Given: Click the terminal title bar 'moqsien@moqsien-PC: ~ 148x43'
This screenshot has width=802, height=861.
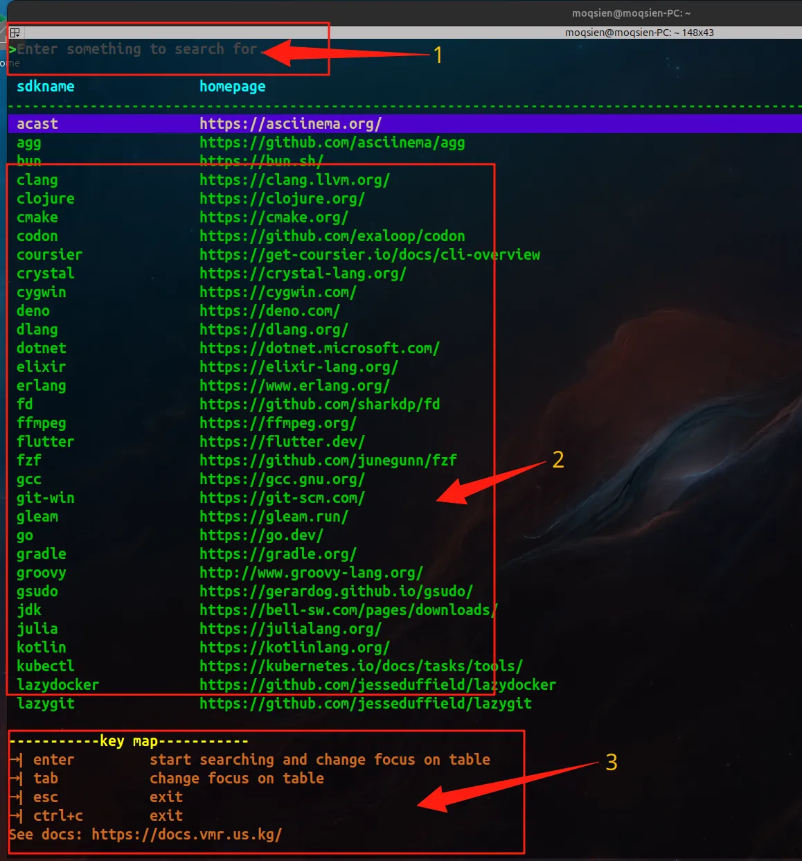Looking at the screenshot, I should [639, 33].
